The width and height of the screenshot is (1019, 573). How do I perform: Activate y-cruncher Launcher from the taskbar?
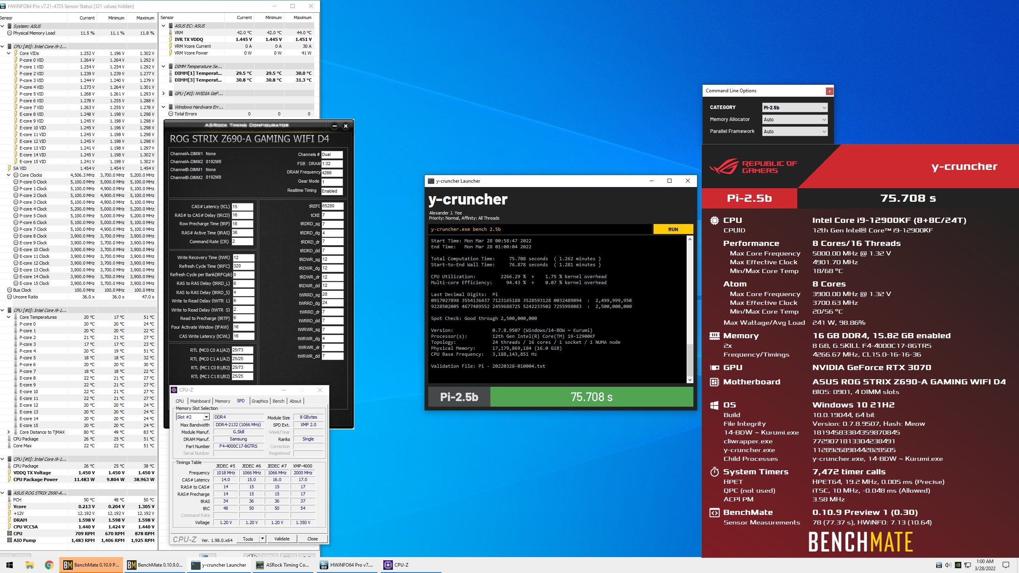(219, 565)
